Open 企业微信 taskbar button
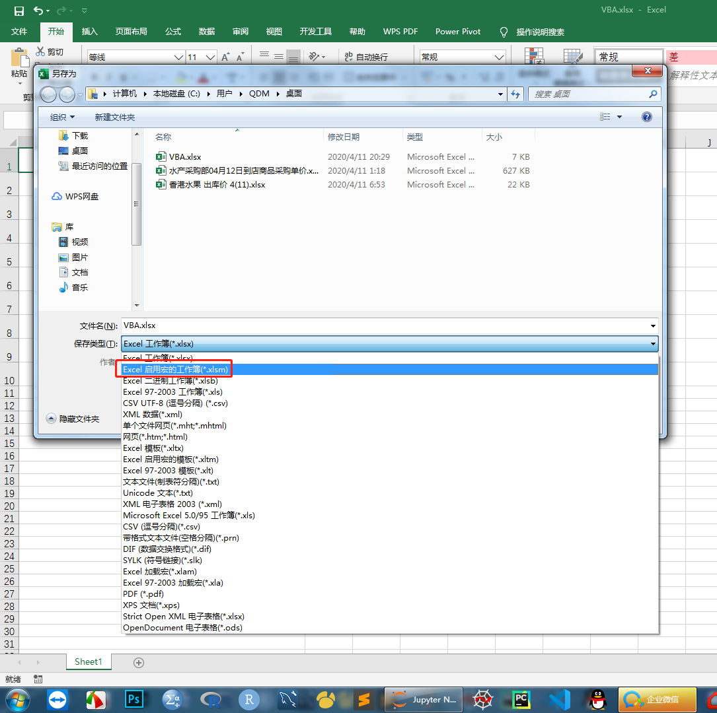Viewport: 717px width, 713px height. (658, 700)
